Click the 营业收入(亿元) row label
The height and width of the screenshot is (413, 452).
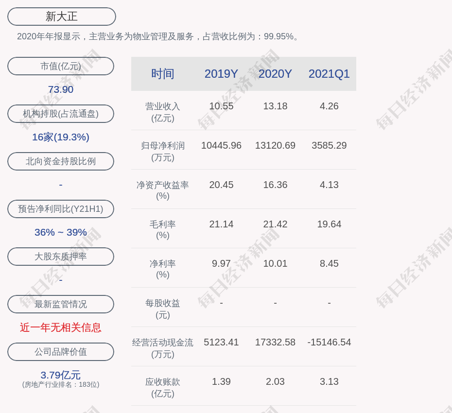163,112
